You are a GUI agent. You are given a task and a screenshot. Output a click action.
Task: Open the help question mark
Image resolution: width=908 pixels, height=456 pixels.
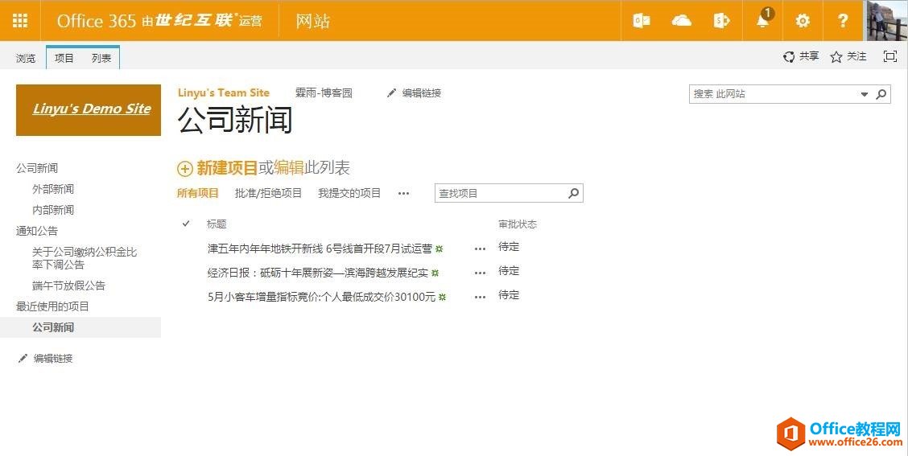click(843, 21)
